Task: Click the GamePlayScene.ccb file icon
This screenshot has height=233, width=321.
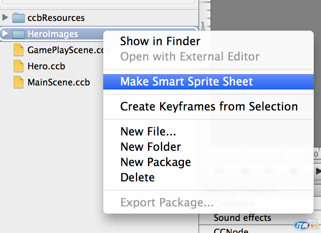Action: click(x=19, y=50)
